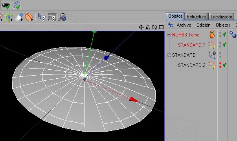Click the panel with question mark icon
237x141 pixels.
click(x=52, y=17)
